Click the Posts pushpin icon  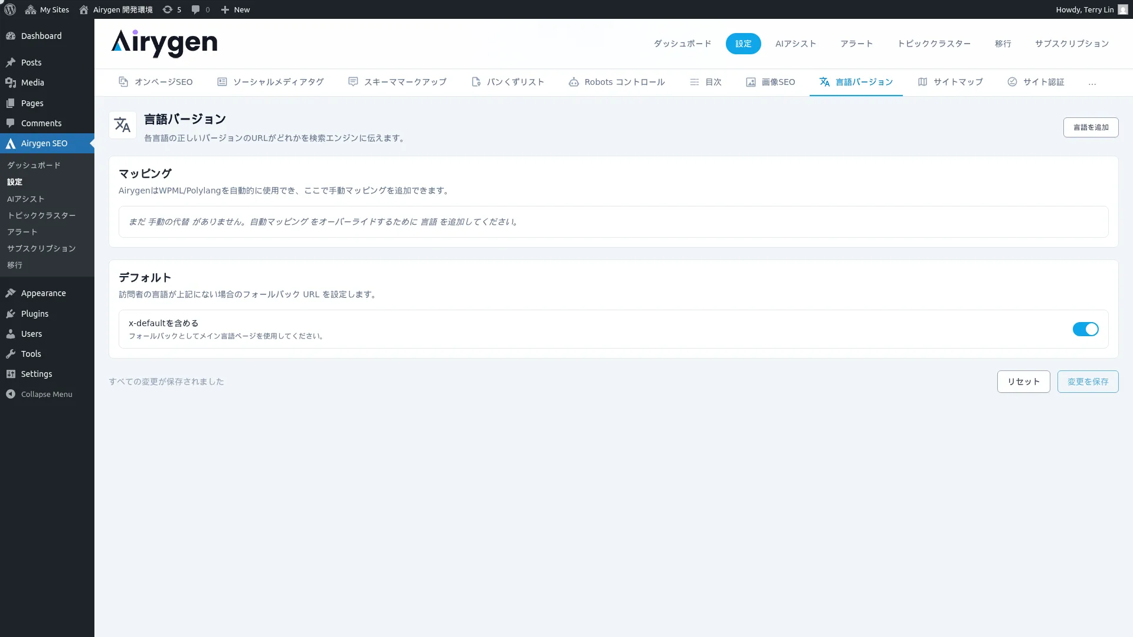11,63
